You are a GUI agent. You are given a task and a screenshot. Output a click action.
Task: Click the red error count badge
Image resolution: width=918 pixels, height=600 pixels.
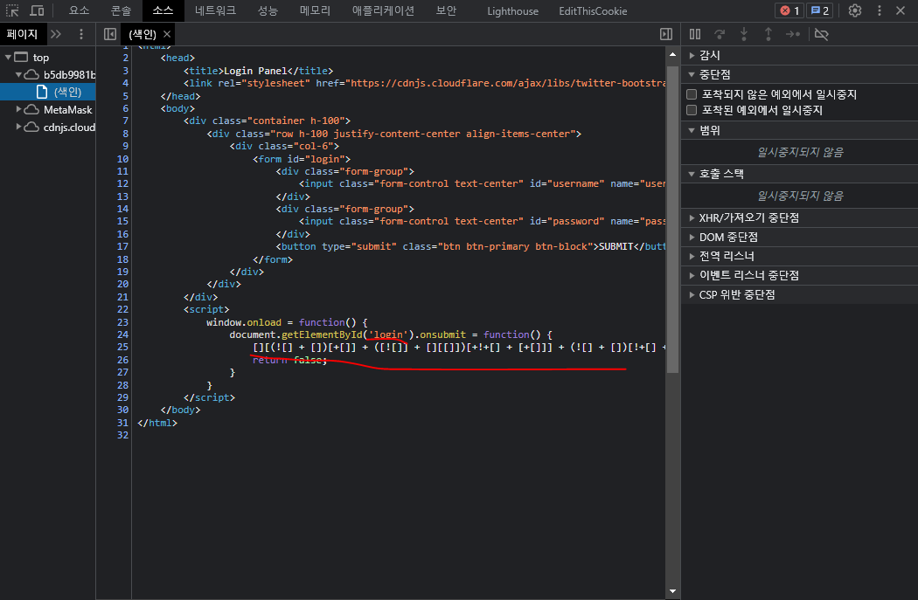pyautogui.click(x=789, y=10)
